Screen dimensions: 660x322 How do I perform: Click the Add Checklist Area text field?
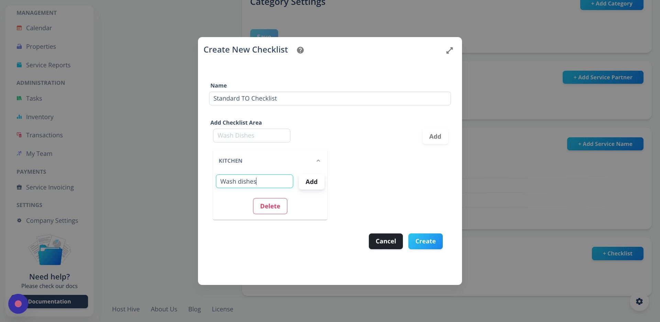252,136
